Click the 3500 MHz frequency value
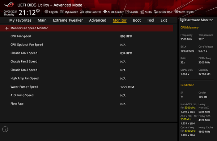Image resolution: width=217 pixels, height=141 pixels. click(x=186, y=39)
